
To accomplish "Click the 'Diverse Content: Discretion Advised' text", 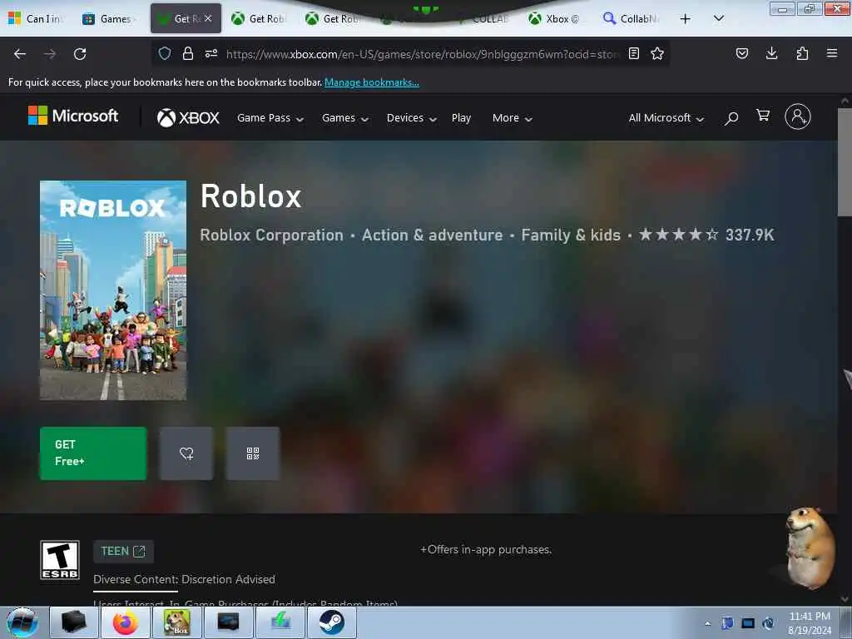I will [184, 579].
